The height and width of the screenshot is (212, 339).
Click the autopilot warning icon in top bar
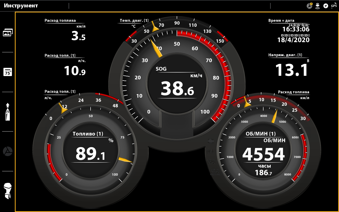(x=309, y=6)
